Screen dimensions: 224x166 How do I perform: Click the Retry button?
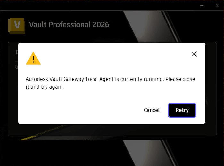click(182, 110)
